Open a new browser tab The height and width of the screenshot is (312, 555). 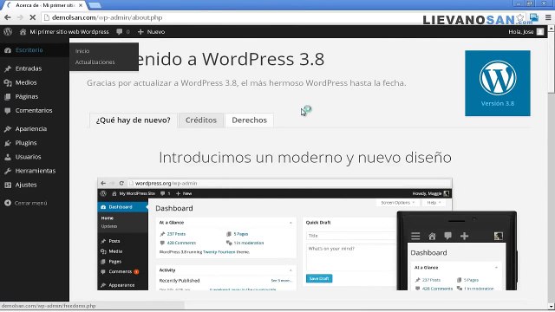95,5
